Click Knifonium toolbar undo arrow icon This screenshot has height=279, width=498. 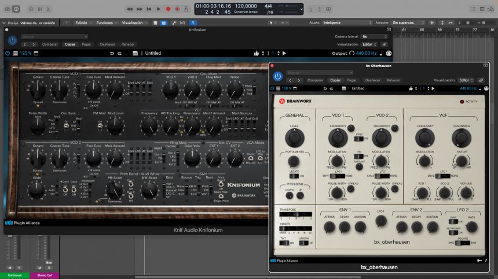(112, 53)
